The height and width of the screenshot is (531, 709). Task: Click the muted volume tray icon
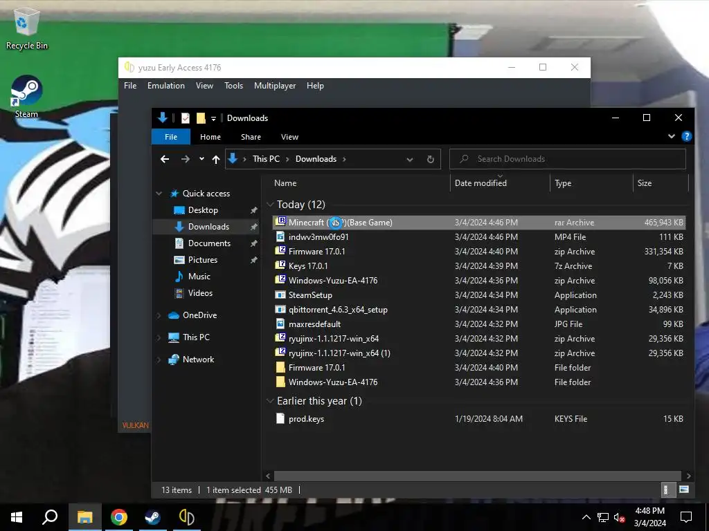(620, 517)
